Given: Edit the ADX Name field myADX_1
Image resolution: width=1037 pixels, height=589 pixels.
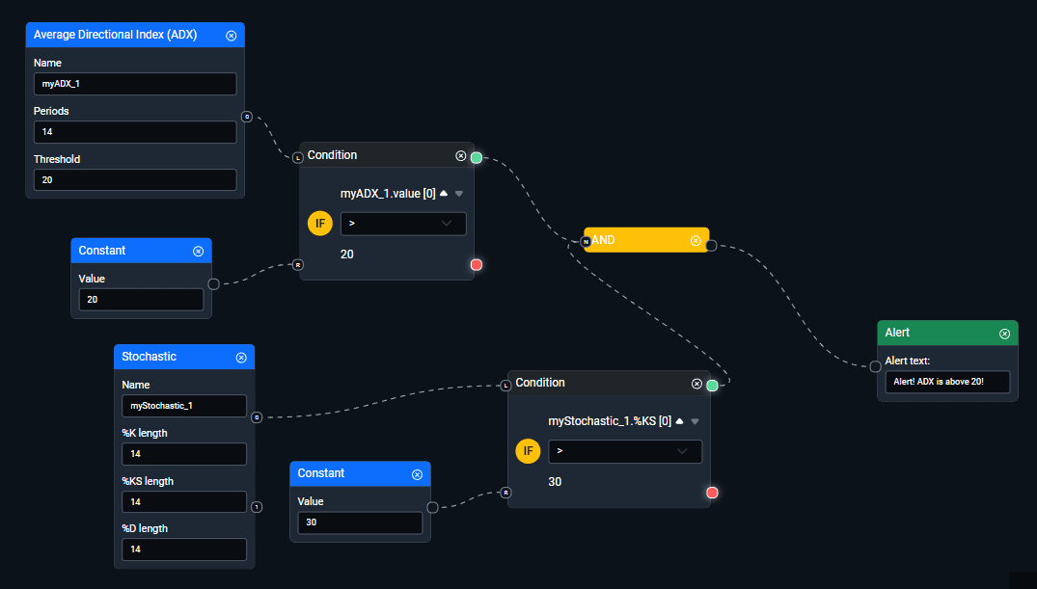Looking at the screenshot, I should coord(135,84).
